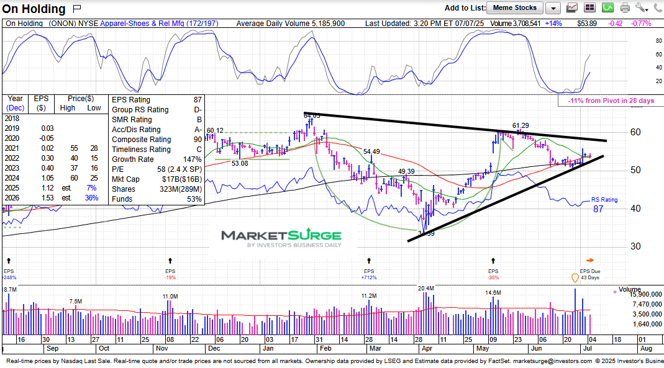Click the upper black descending trendline

pos(455,126)
